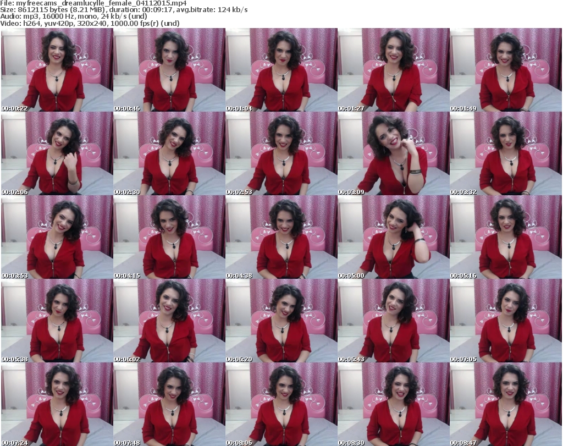Select the thumbnail frame stamped 00:00:22
The height and width of the screenshot is (446, 563).
coord(57,70)
